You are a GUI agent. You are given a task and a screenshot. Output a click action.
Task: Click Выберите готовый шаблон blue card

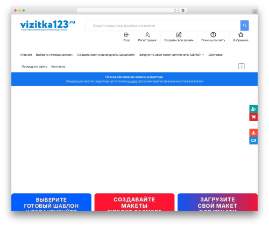point(51,202)
